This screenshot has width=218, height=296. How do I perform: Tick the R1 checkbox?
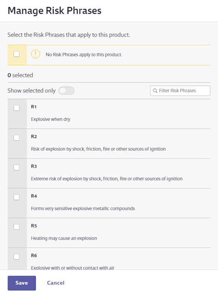[17, 108]
